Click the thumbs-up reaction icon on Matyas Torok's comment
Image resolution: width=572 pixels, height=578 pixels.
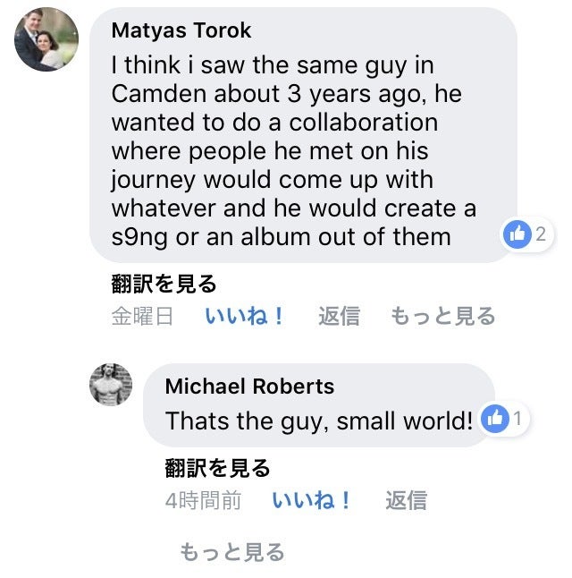click(x=517, y=235)
